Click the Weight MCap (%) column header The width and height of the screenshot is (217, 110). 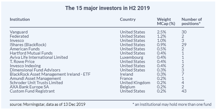(x=166, y=21)
